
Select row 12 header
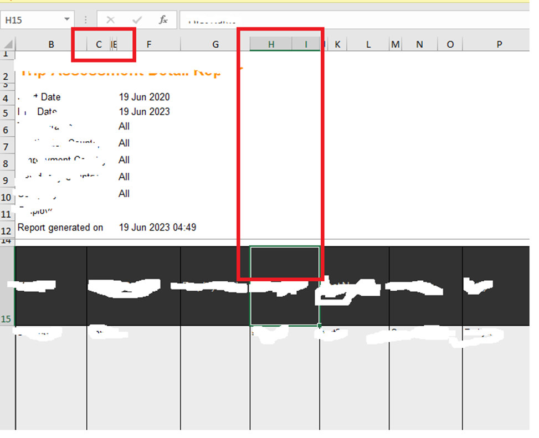[6, 230]
